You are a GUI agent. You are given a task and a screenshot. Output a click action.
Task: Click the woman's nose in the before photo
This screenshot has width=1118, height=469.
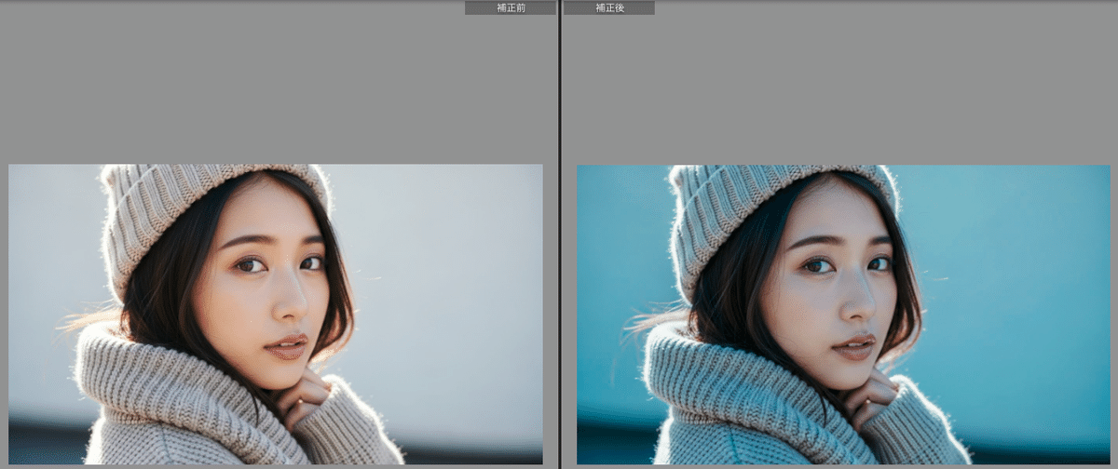292,300
